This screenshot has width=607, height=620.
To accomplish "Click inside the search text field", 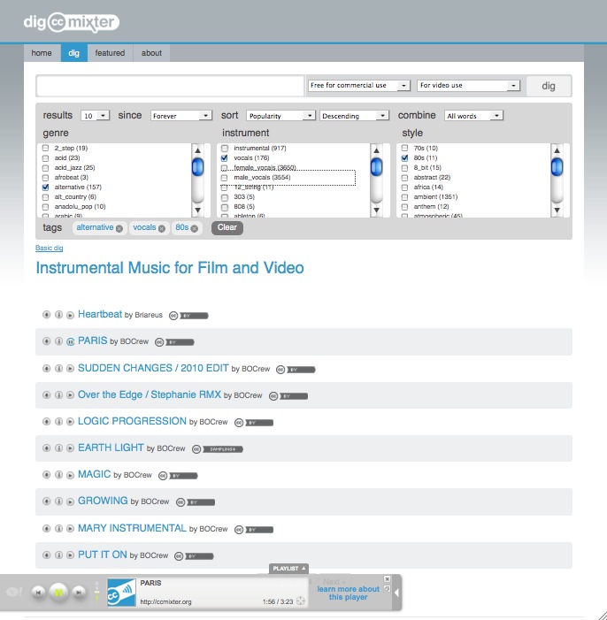I will click(x=171, y=86).
